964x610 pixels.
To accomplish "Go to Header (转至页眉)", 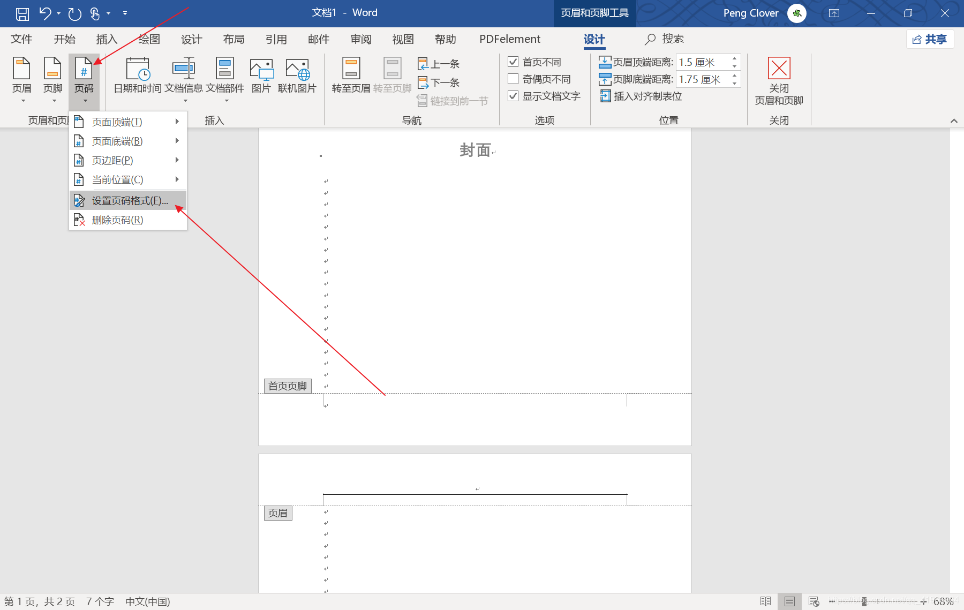I will (x=351, y=76).
